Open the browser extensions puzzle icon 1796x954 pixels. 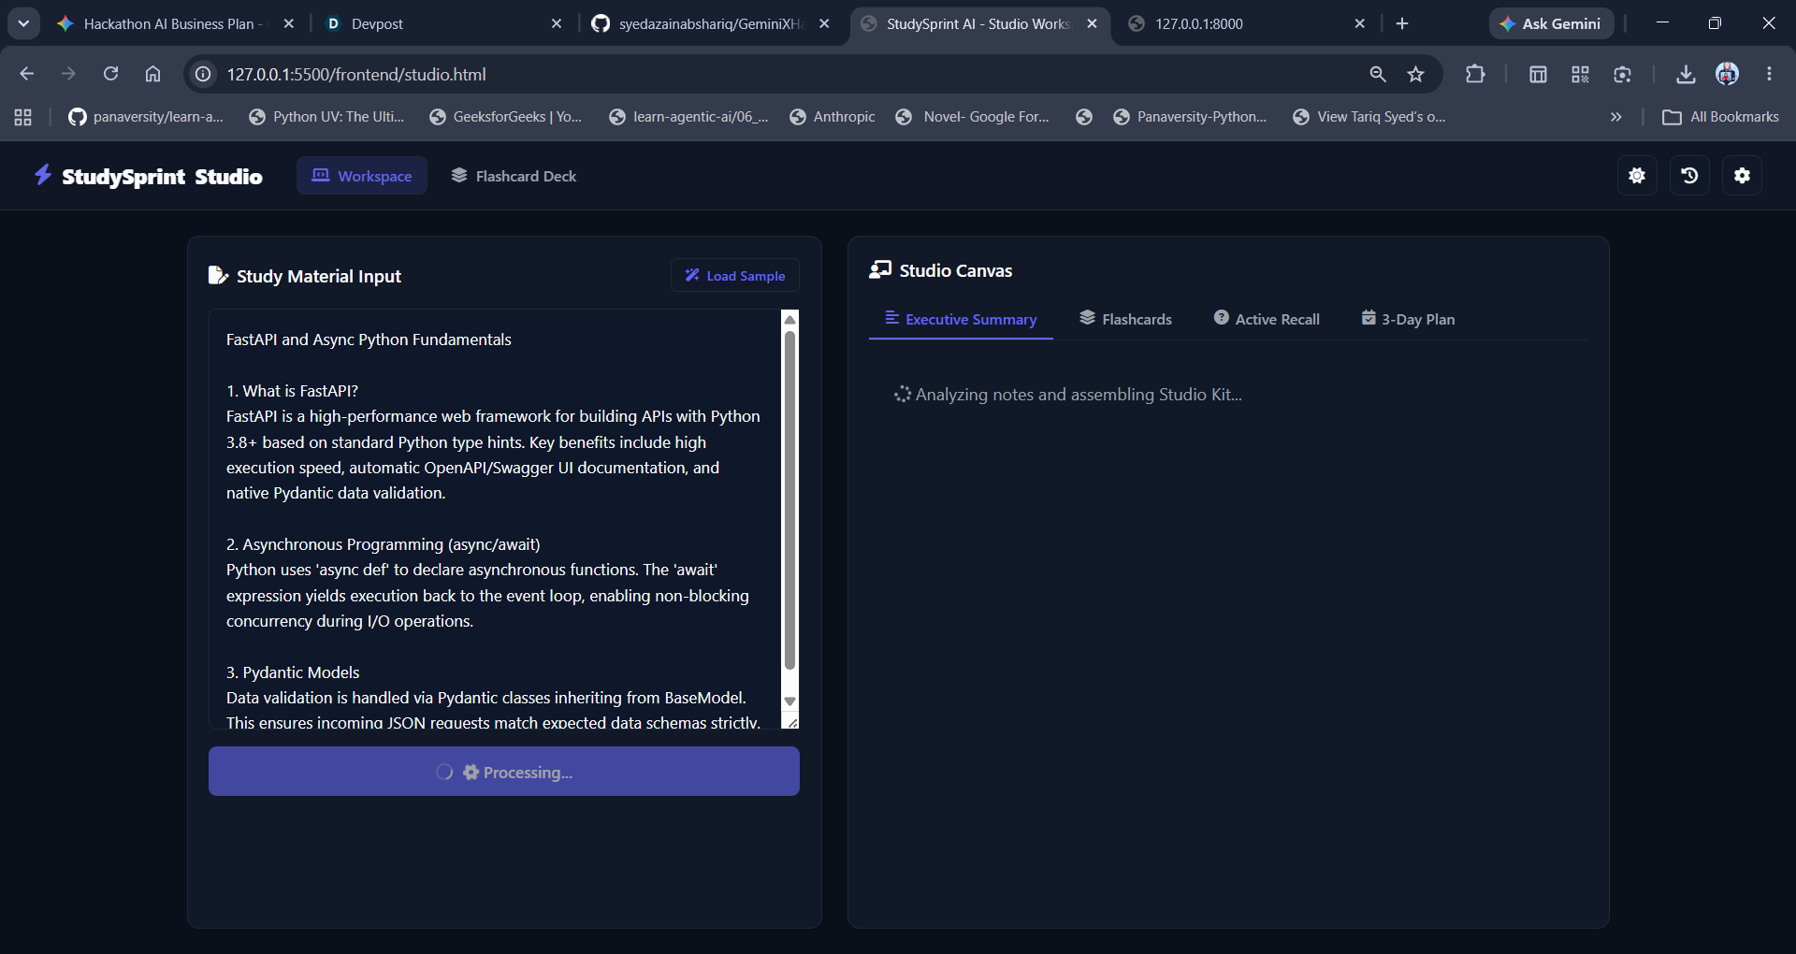click(x=1475, y=74)
